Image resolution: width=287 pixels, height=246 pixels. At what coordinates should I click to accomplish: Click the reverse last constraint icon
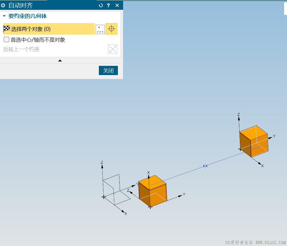pos(112,49)
